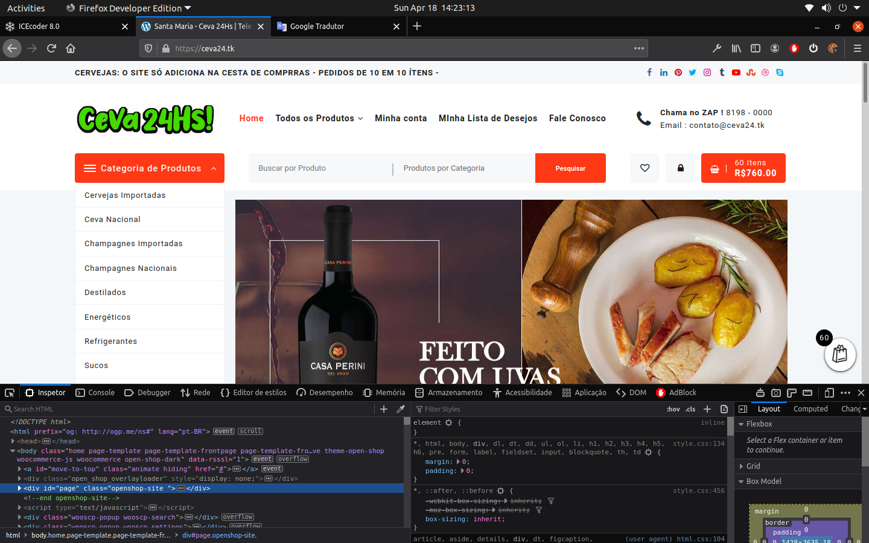Open the Skype social icon
This screenshot has width=869, height=543.
coord(780,72)
